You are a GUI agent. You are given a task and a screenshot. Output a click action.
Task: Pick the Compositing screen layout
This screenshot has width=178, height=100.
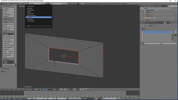39,10
